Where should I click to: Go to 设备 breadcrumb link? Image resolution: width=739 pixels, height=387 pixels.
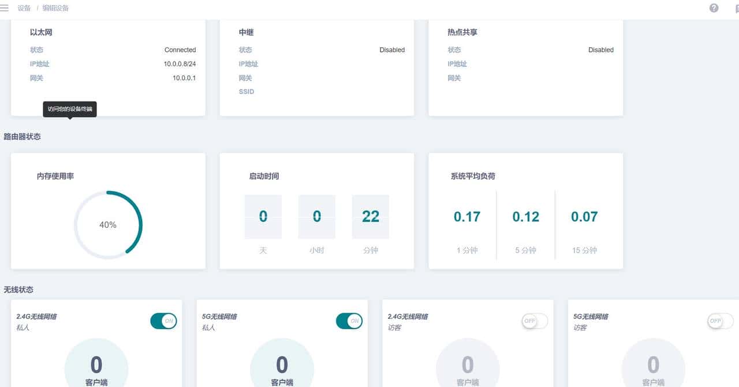pos(24,8)
